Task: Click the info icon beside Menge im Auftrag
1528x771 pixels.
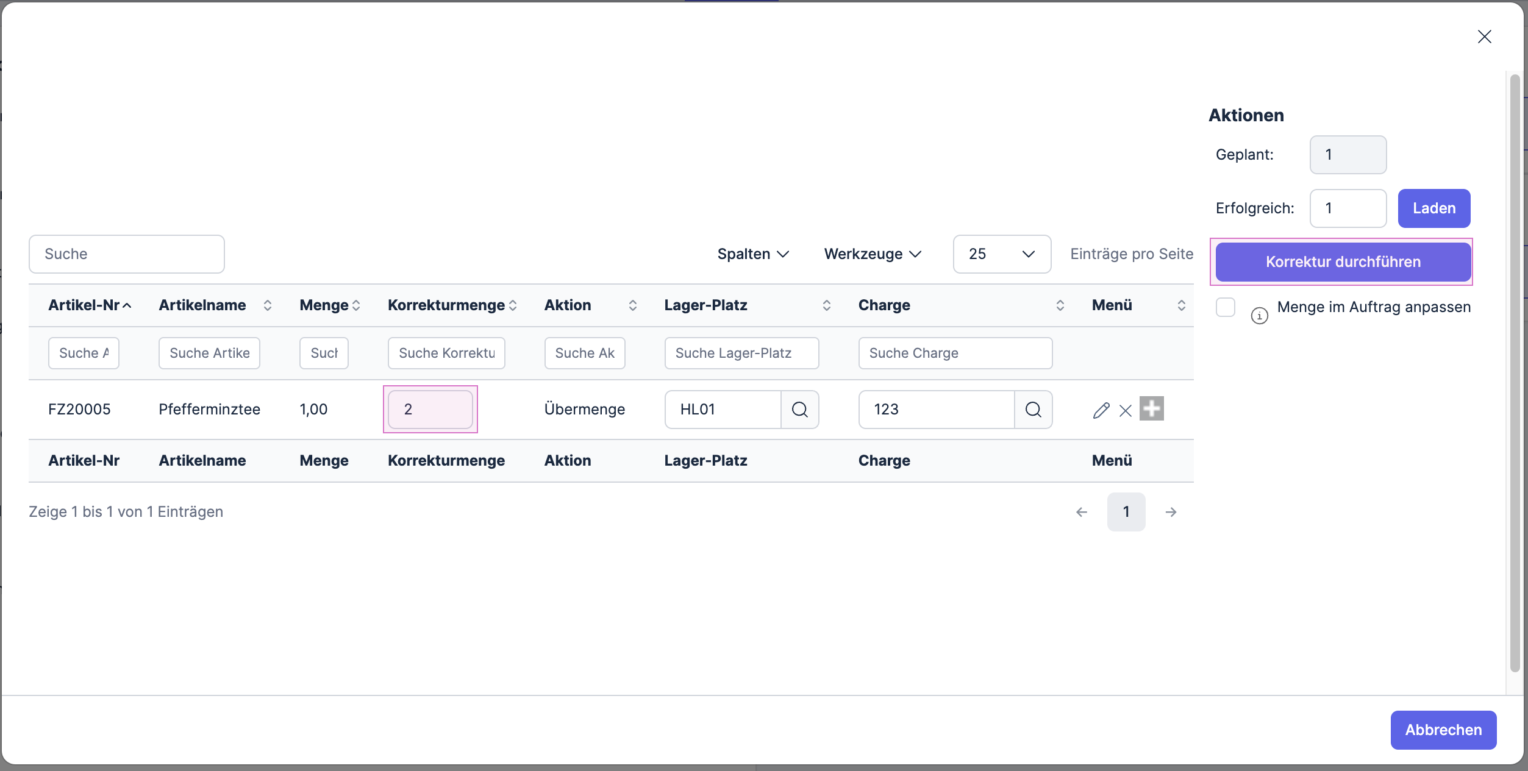Action: 1259,316
